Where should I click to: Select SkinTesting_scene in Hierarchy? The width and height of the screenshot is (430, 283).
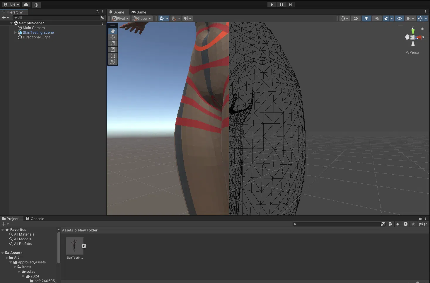pos(38,33)
